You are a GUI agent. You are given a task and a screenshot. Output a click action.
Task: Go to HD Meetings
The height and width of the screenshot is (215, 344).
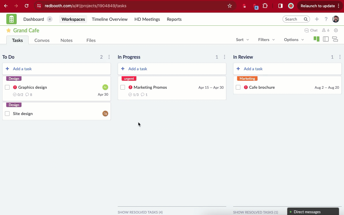tap(147, 19)
